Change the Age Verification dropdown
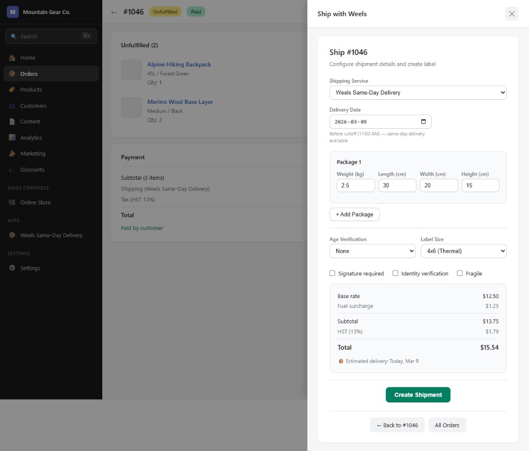529x451 pixels. coord(372,251)
